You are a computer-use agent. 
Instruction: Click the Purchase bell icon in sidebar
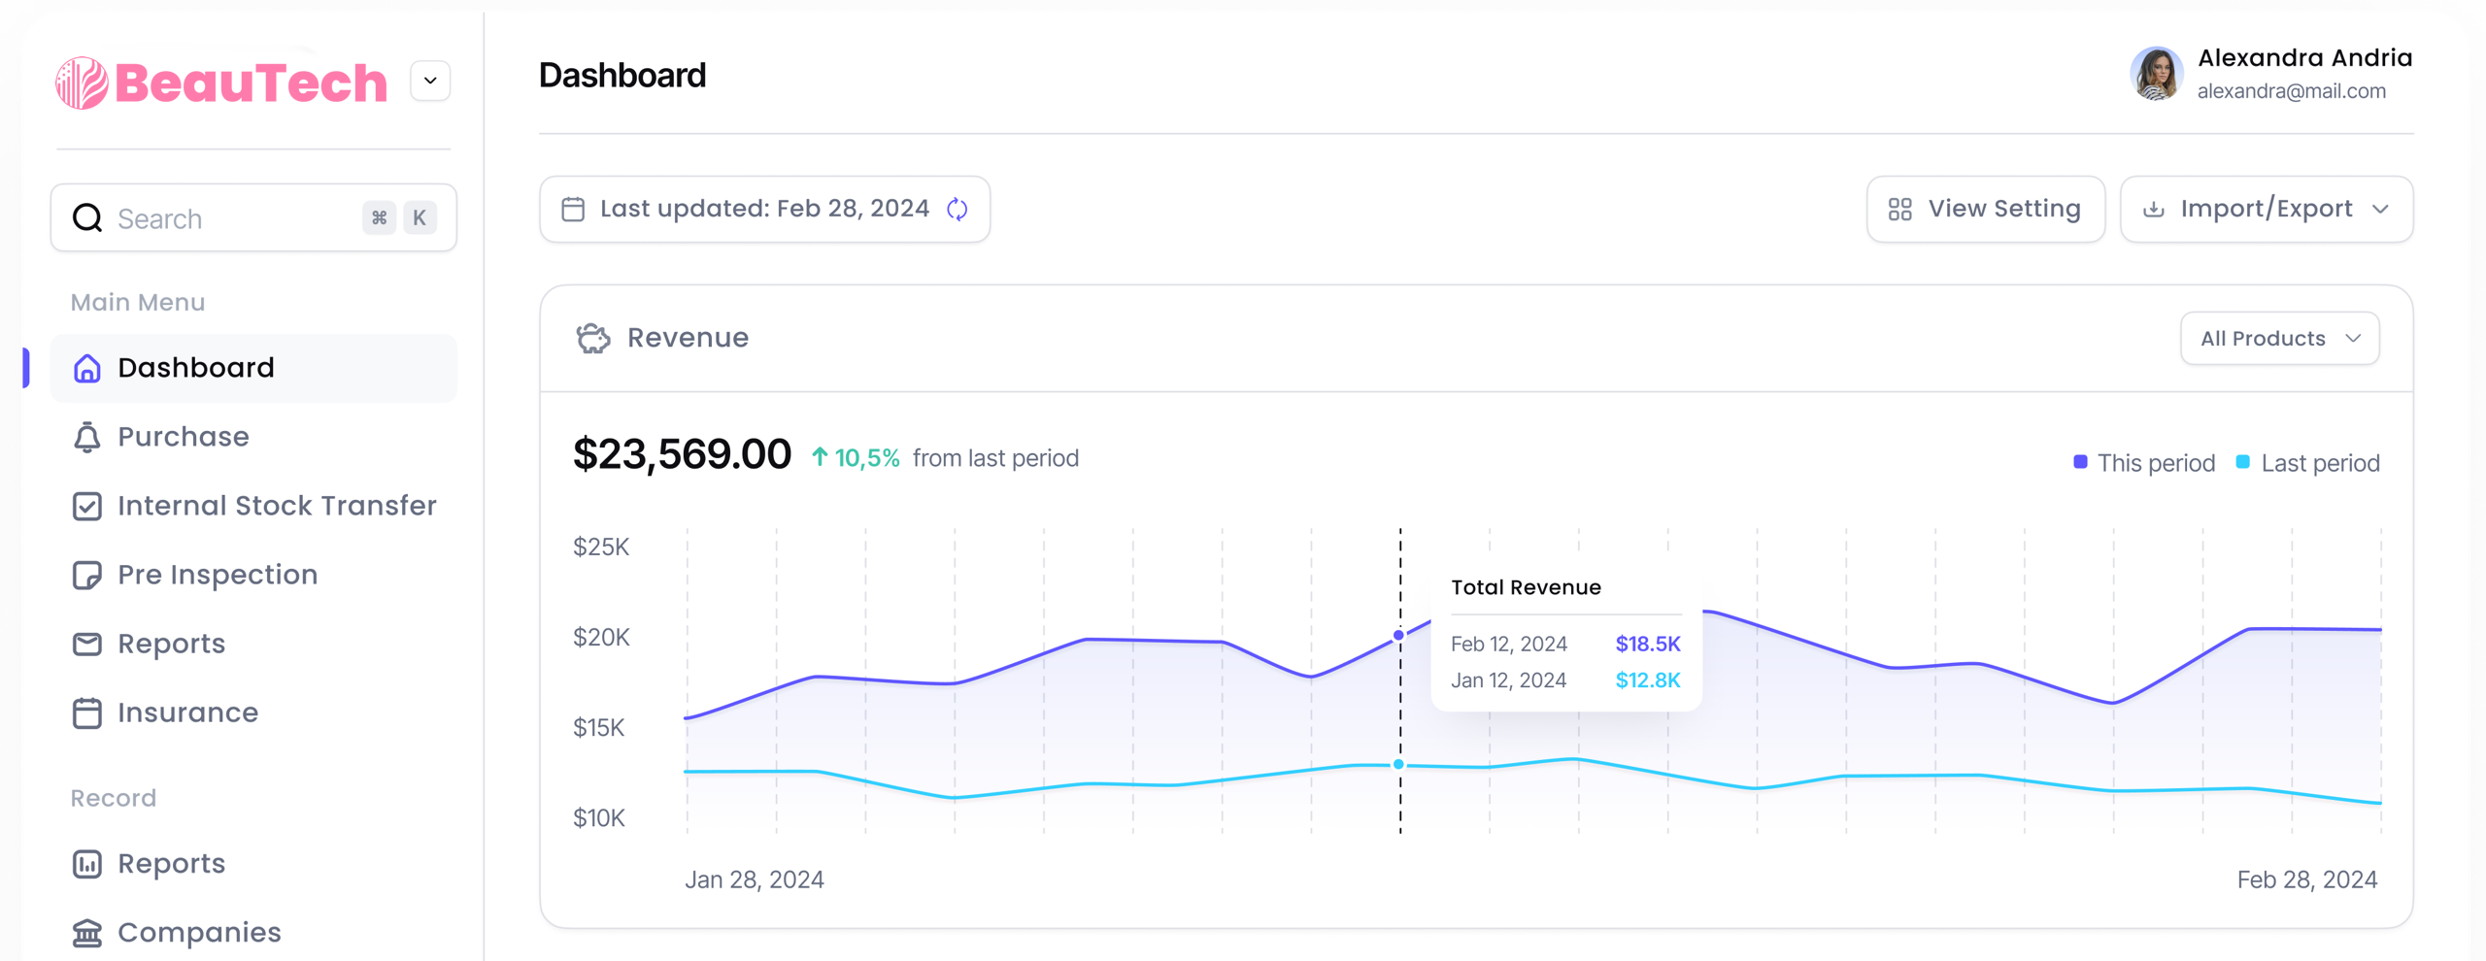[87, 437]
